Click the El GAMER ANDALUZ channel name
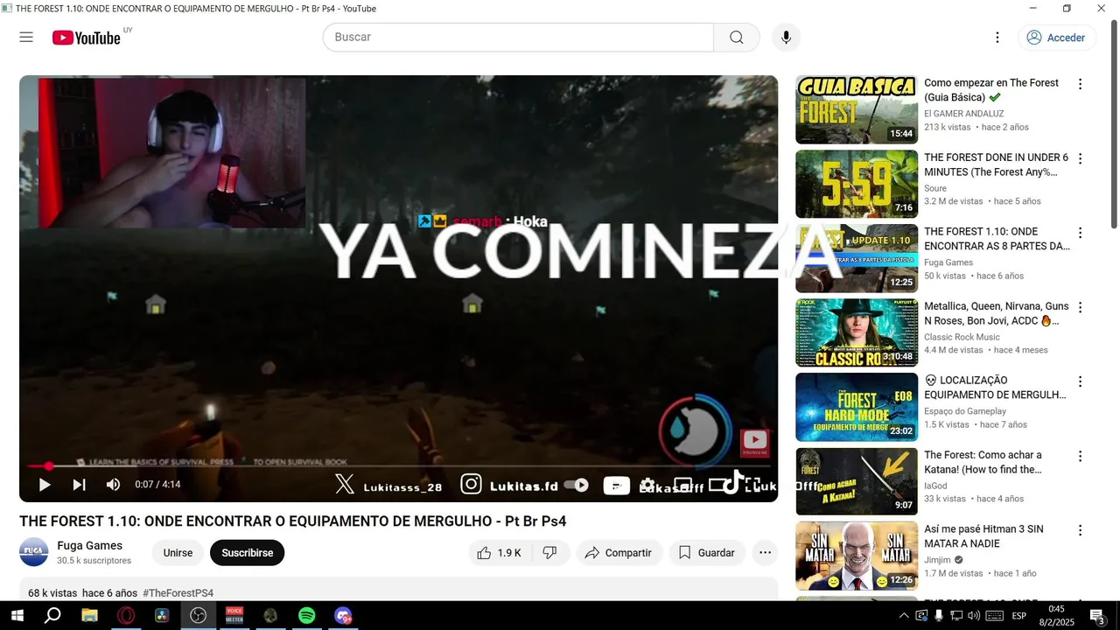The width and height of the screenshot is (1120, 630). [x=963, y=114]
